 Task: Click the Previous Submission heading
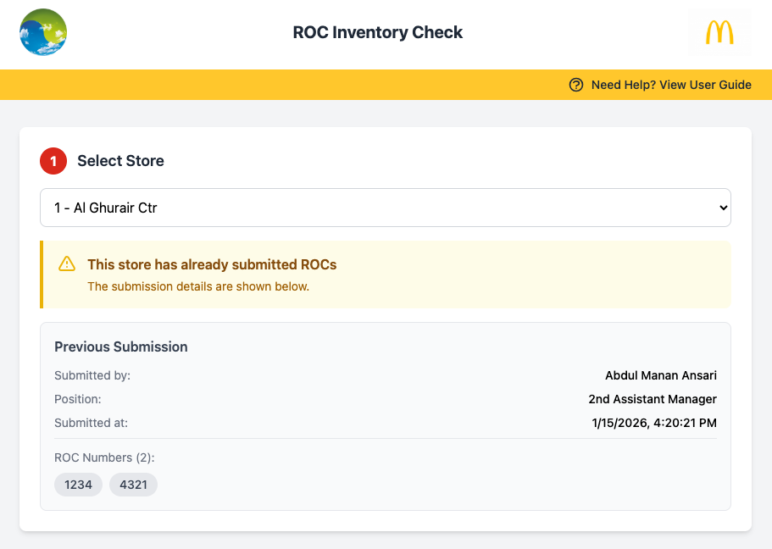(121, 347)
